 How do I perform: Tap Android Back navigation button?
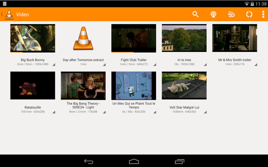[89, 161]
